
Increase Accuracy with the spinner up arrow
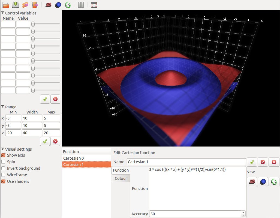(x=243, y=213)
